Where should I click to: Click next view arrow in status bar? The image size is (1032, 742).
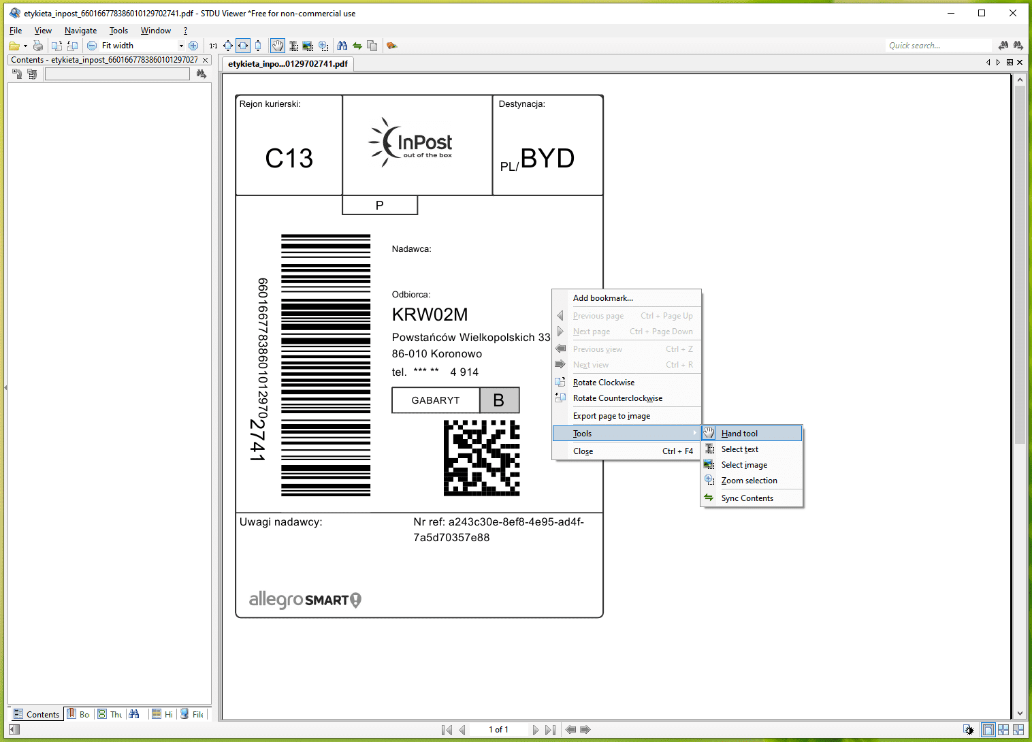click(x=585, y=730)
